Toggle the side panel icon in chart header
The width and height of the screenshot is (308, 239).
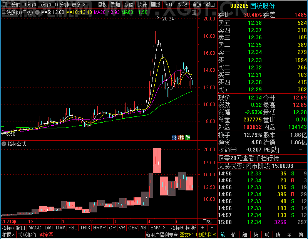(x=194, y=13)
